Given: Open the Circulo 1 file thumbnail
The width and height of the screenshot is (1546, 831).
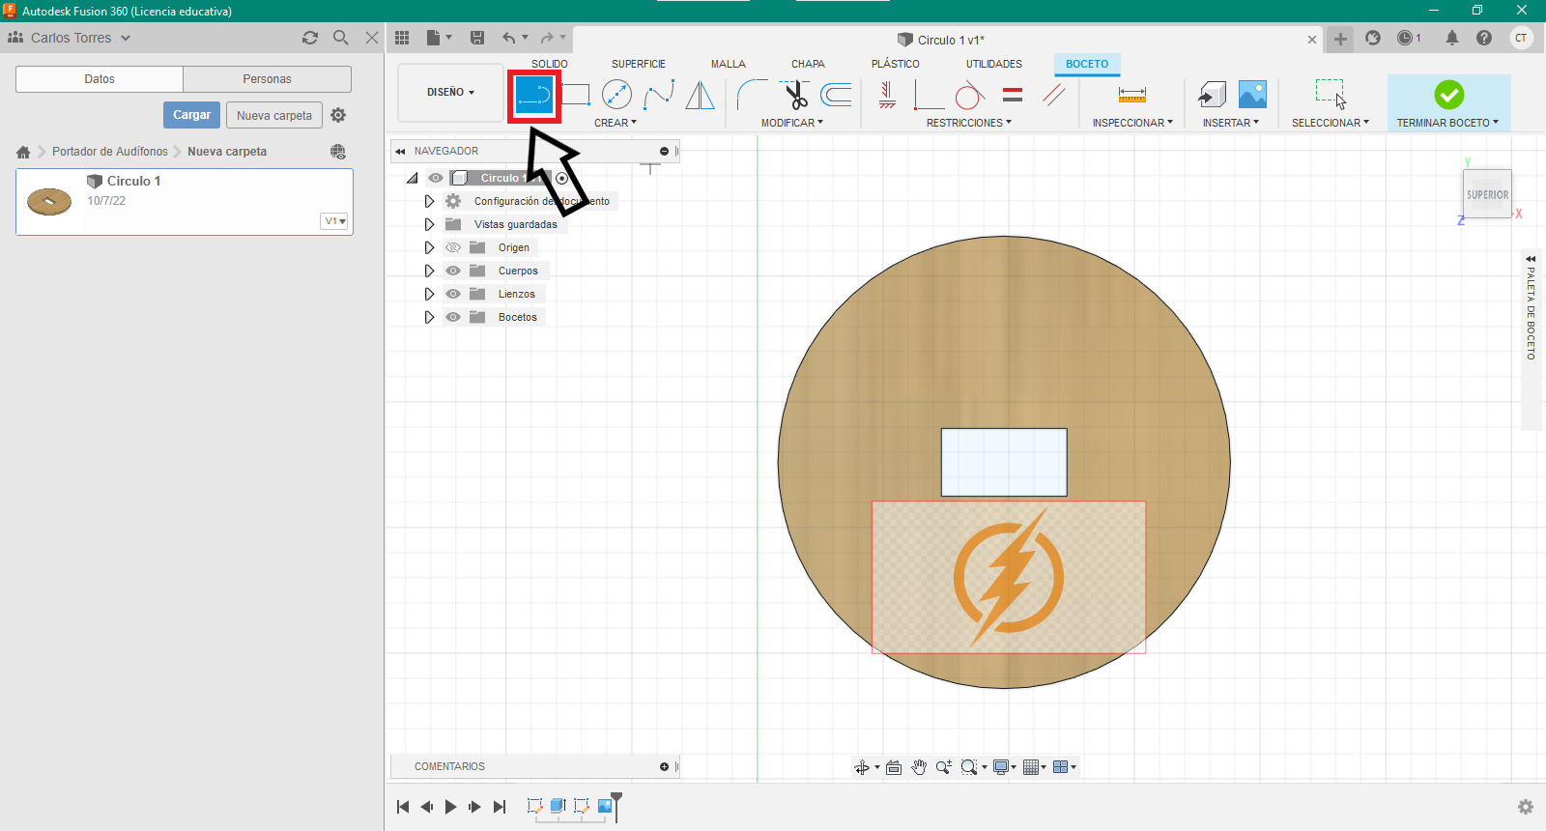Looking at the screenshot, I should click(49, 201).
